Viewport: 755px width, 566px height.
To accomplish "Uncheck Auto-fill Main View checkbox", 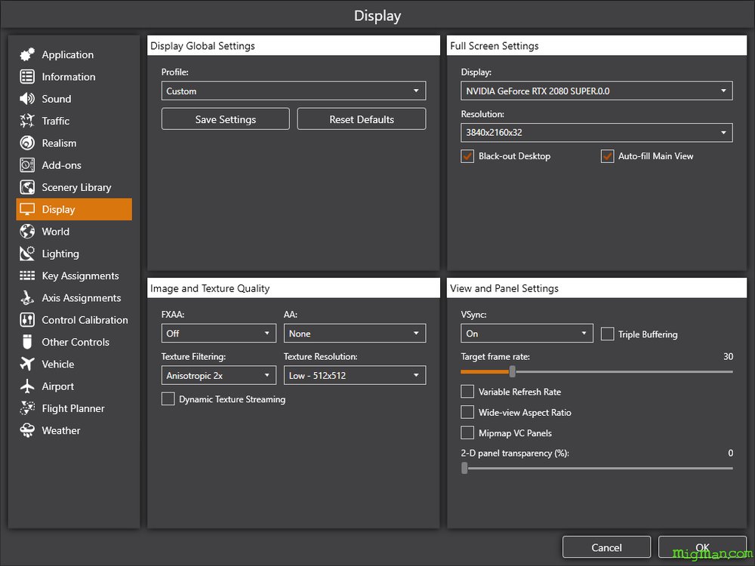I will coord(607,156).
